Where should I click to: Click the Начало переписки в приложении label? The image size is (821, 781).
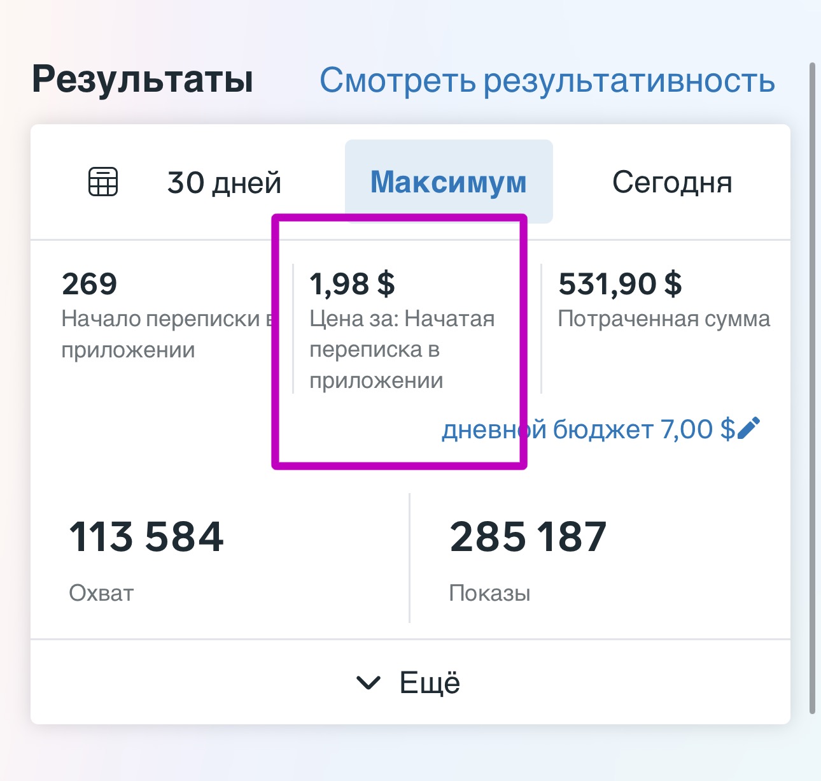[x=167, y=334]
